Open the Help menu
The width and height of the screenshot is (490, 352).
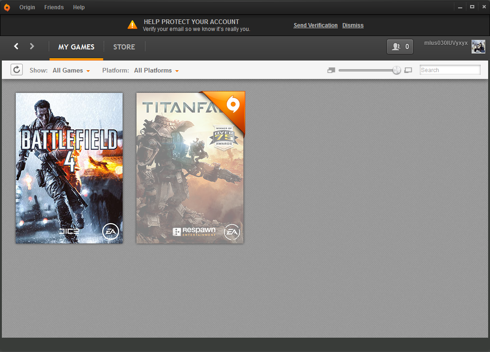(79, 7)
